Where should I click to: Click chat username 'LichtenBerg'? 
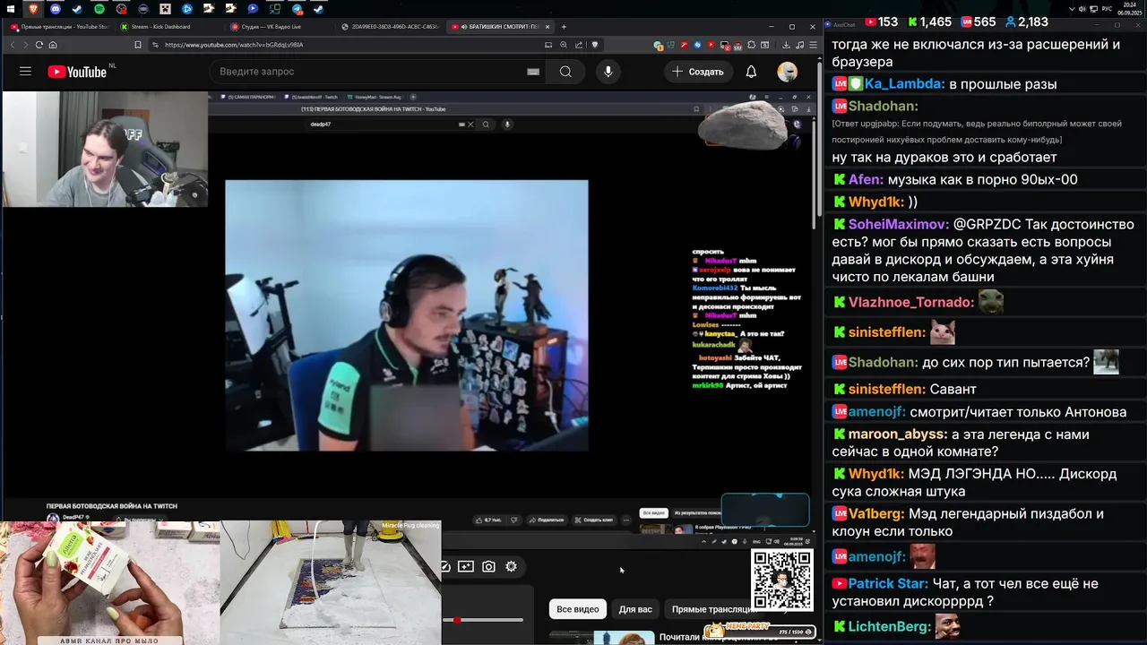(889, 627)
